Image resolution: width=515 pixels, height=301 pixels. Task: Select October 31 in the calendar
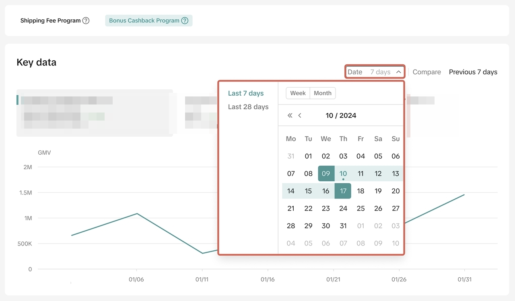(343, 226)
